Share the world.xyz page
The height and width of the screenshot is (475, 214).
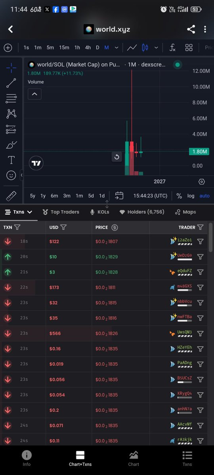pos(191,29)
